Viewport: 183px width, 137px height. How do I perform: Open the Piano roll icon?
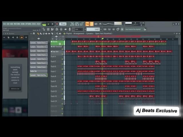[x=52, y=29]
